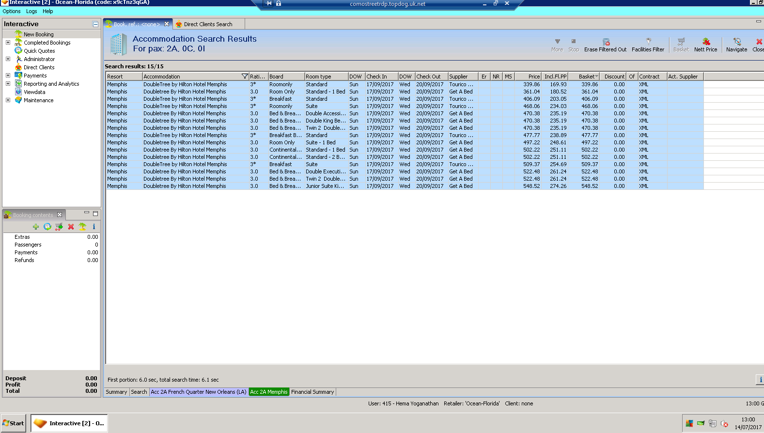Click the Direct Clients icon in tree
This screenshot has width=764, height=433.
(18, 67)
